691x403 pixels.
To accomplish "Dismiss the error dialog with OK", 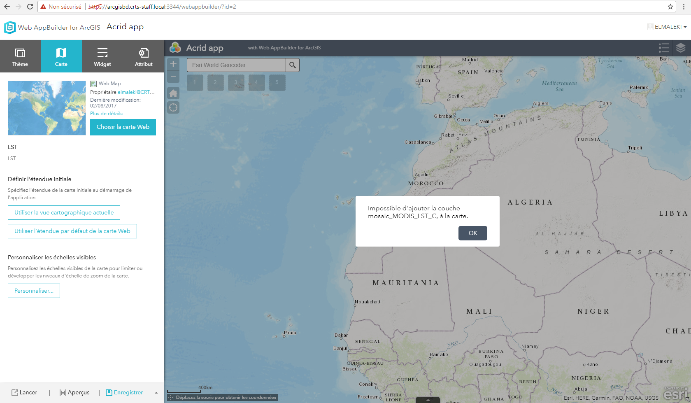I will 473,233.
